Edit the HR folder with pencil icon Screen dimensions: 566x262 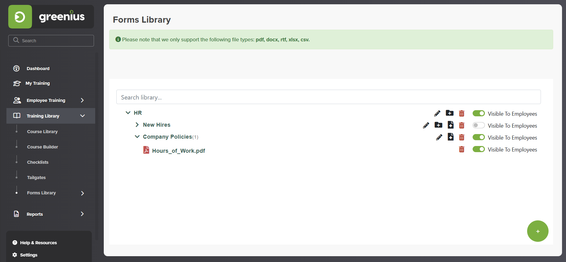coord(437,114)
